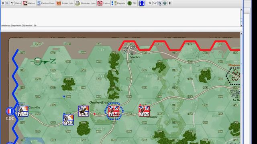This screenshot has height=144, width=257.
Task: Select the French cavalry 1-3 unit counter
Action: [84, 111]
